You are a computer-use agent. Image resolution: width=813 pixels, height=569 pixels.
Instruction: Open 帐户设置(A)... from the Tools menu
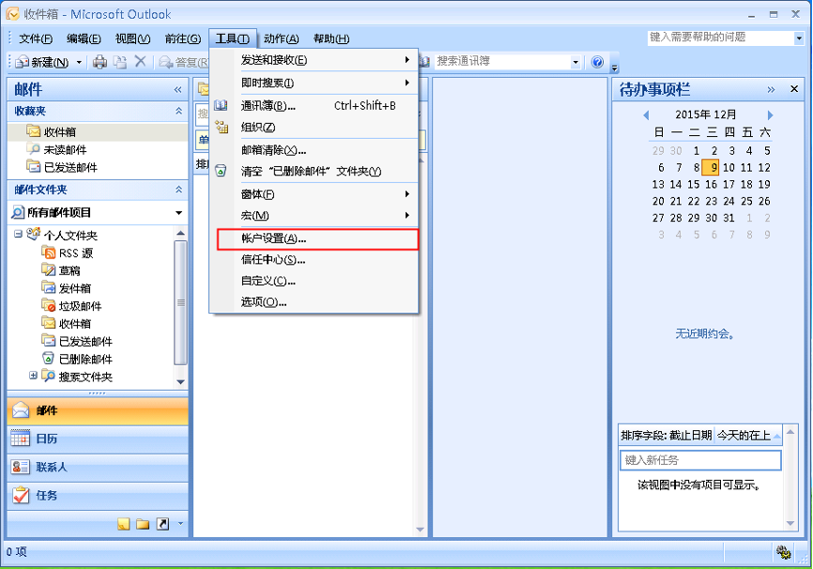click(x=273, y=238)
